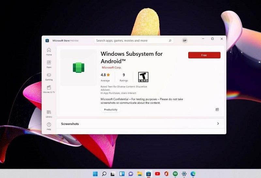261x178 pixels.
Task: Click the 4.8 average star rating
Action: point(105,75)
